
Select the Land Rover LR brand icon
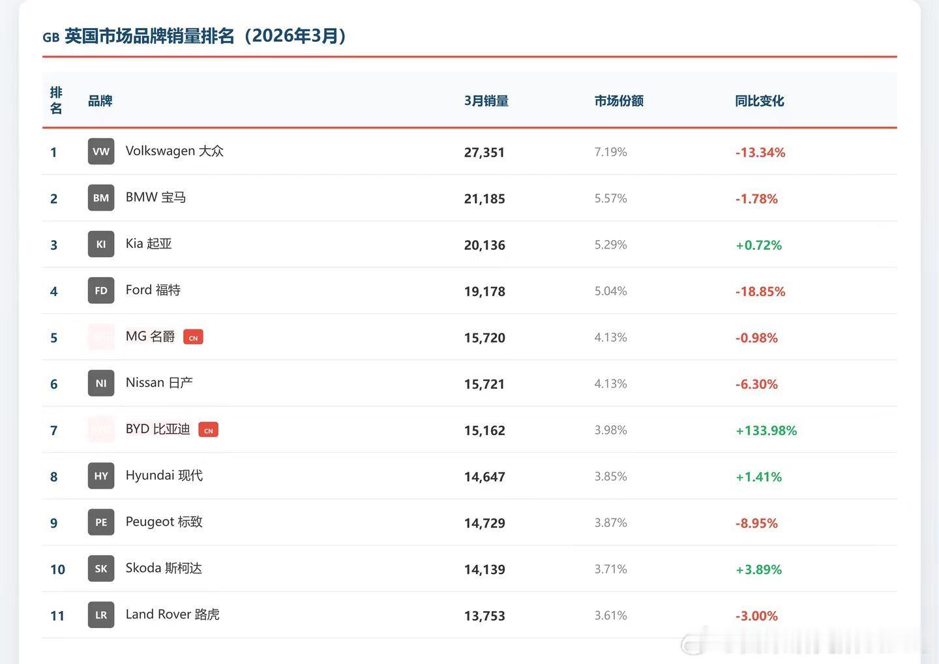click(x=100, y=614)
